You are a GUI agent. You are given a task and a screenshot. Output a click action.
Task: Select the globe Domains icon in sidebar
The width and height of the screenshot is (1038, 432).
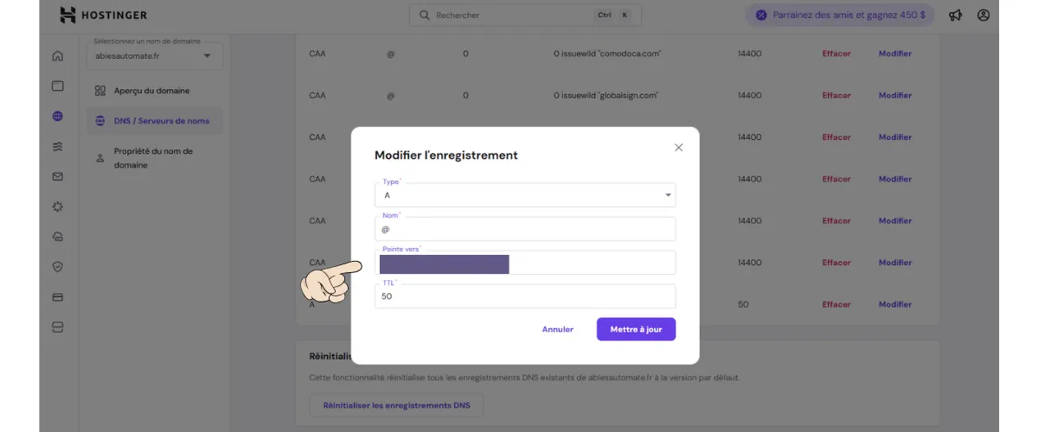tap(58, 116)
